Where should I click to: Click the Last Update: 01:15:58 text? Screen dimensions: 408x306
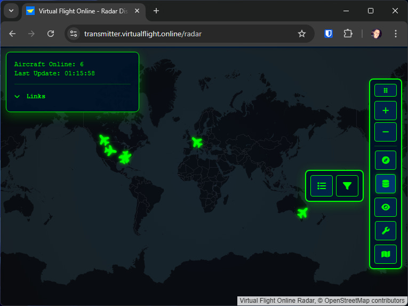(x=54, y=73)
